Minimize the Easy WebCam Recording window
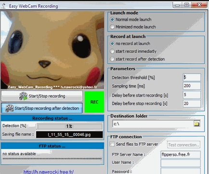 [x=177, y=5]
